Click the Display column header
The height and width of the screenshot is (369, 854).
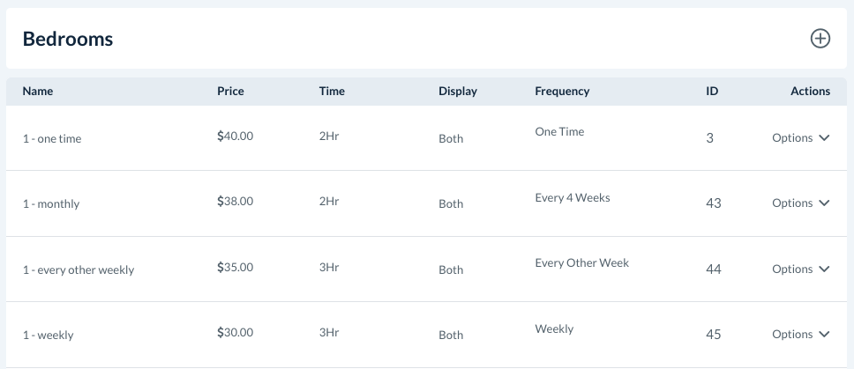[458, 92]
